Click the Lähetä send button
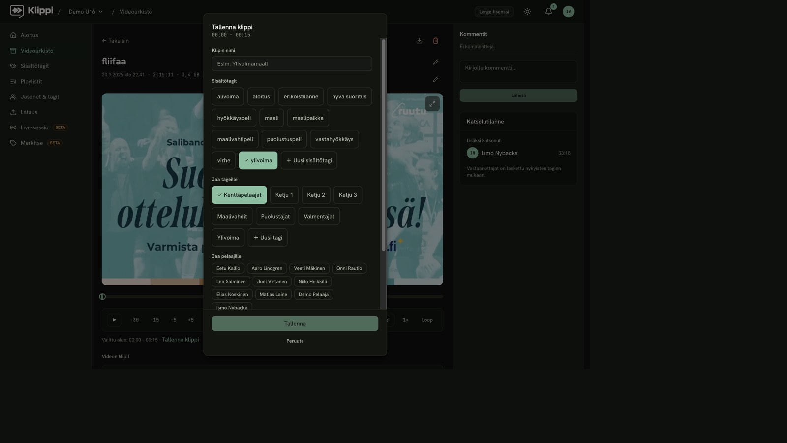 [518, 95]
